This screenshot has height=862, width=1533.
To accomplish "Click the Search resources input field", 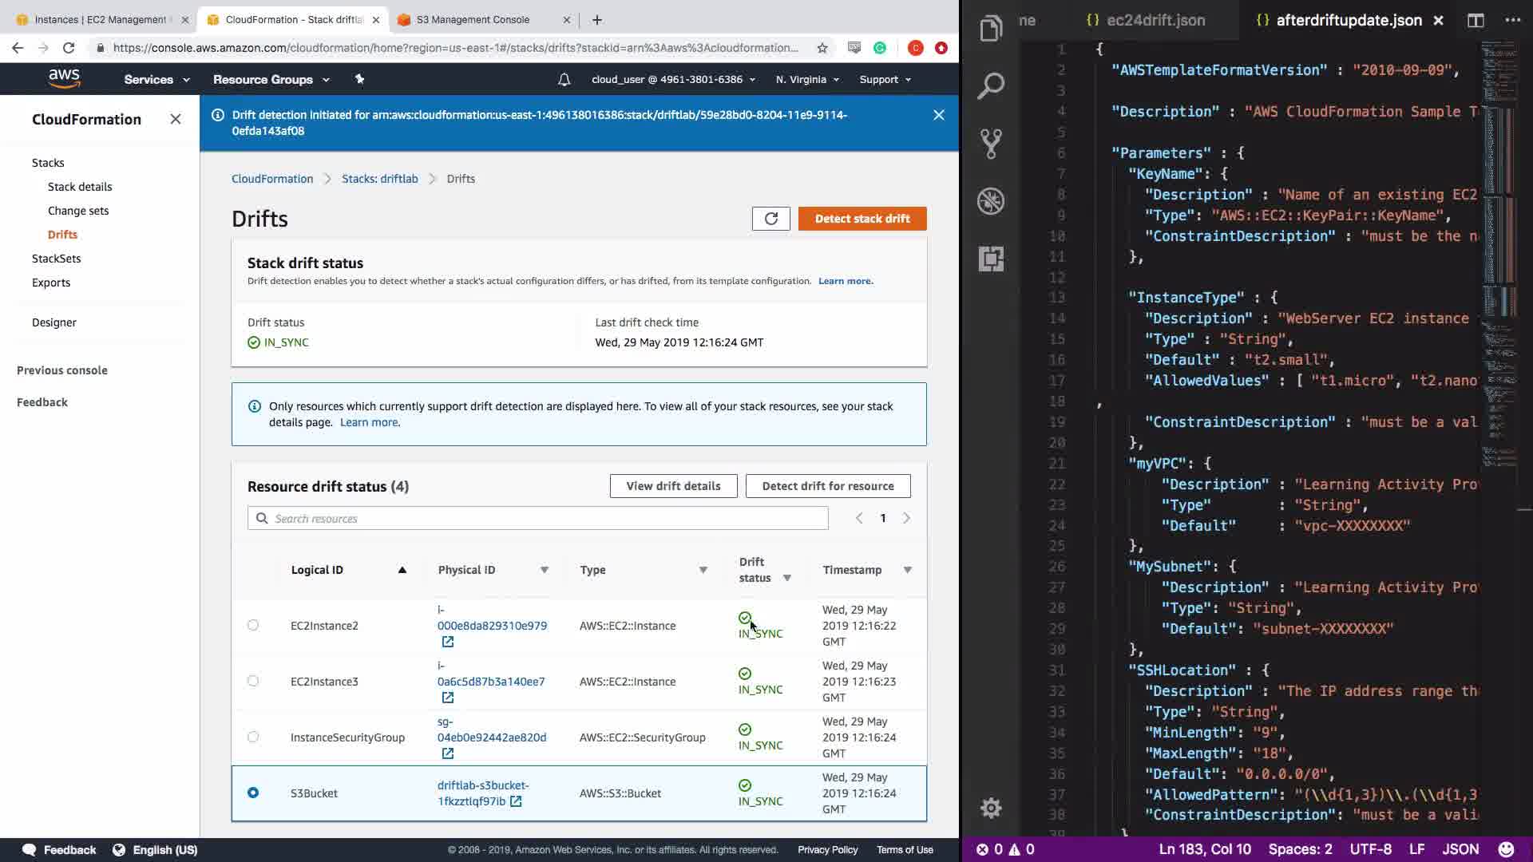I will coord(537,519).
